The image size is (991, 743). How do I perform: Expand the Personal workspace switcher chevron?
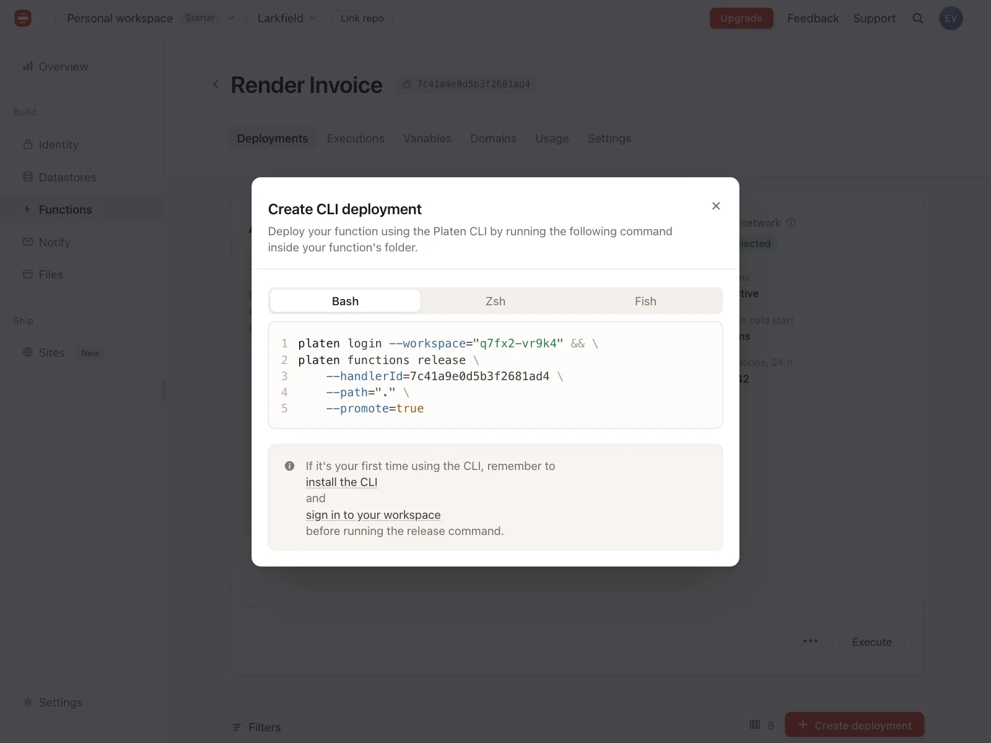pyautogui.click(x=231, y=18)
